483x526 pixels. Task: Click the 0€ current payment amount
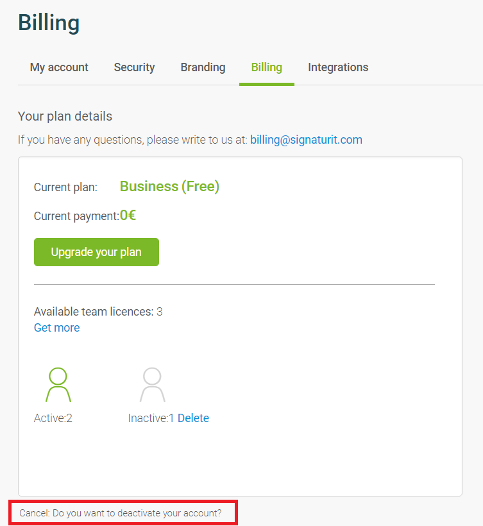point(128,216)
